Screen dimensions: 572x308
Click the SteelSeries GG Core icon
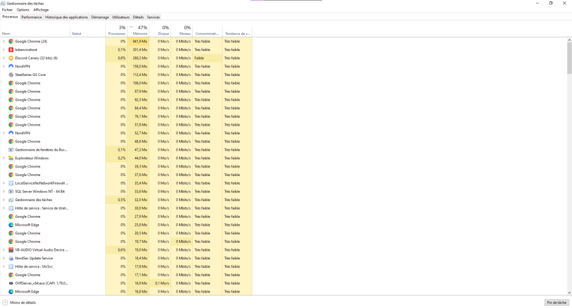(x=11, y=75)
